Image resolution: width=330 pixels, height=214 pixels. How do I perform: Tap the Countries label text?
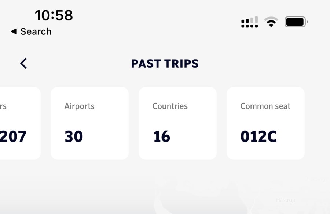click(x=170, y=106)
